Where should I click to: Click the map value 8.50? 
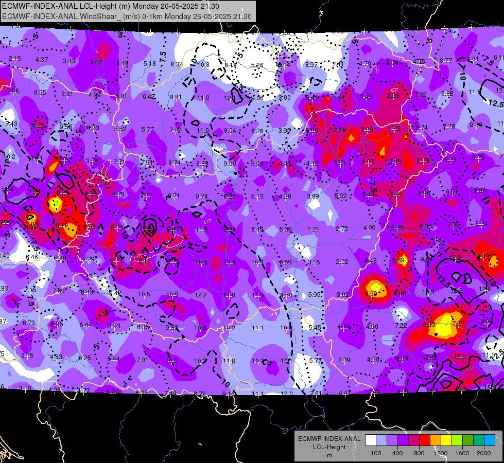tap(286, 295)
